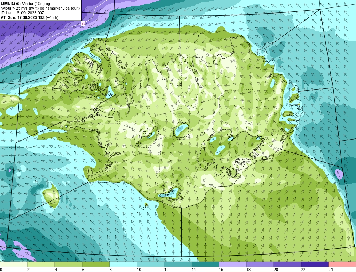
Task: Click the 25 m/s gust contour label
Action: 83,23
